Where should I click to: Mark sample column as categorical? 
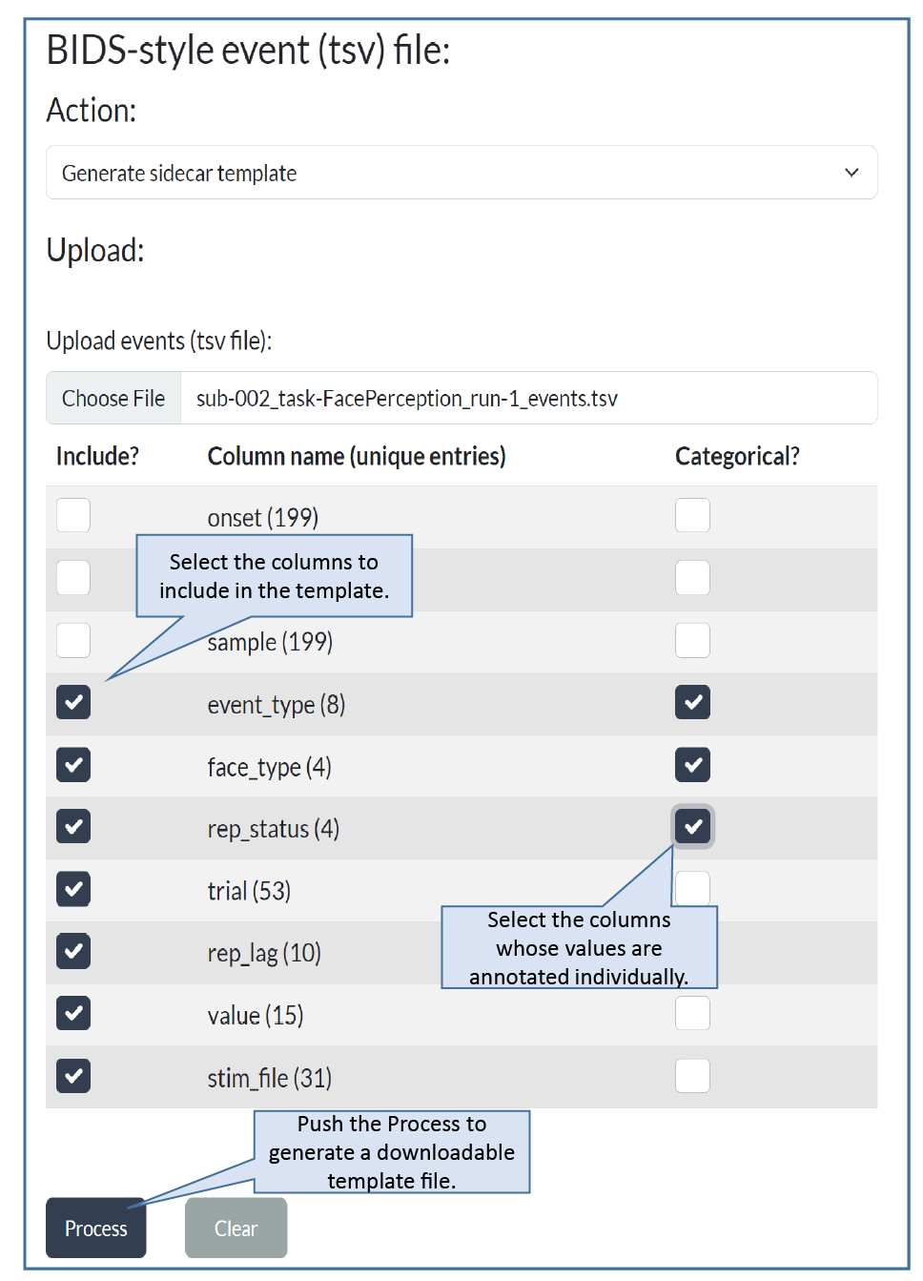tap(692, 640)
